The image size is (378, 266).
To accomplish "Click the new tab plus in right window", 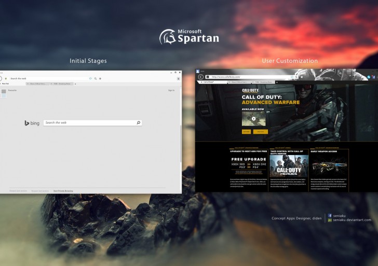I will pos(277,82).
